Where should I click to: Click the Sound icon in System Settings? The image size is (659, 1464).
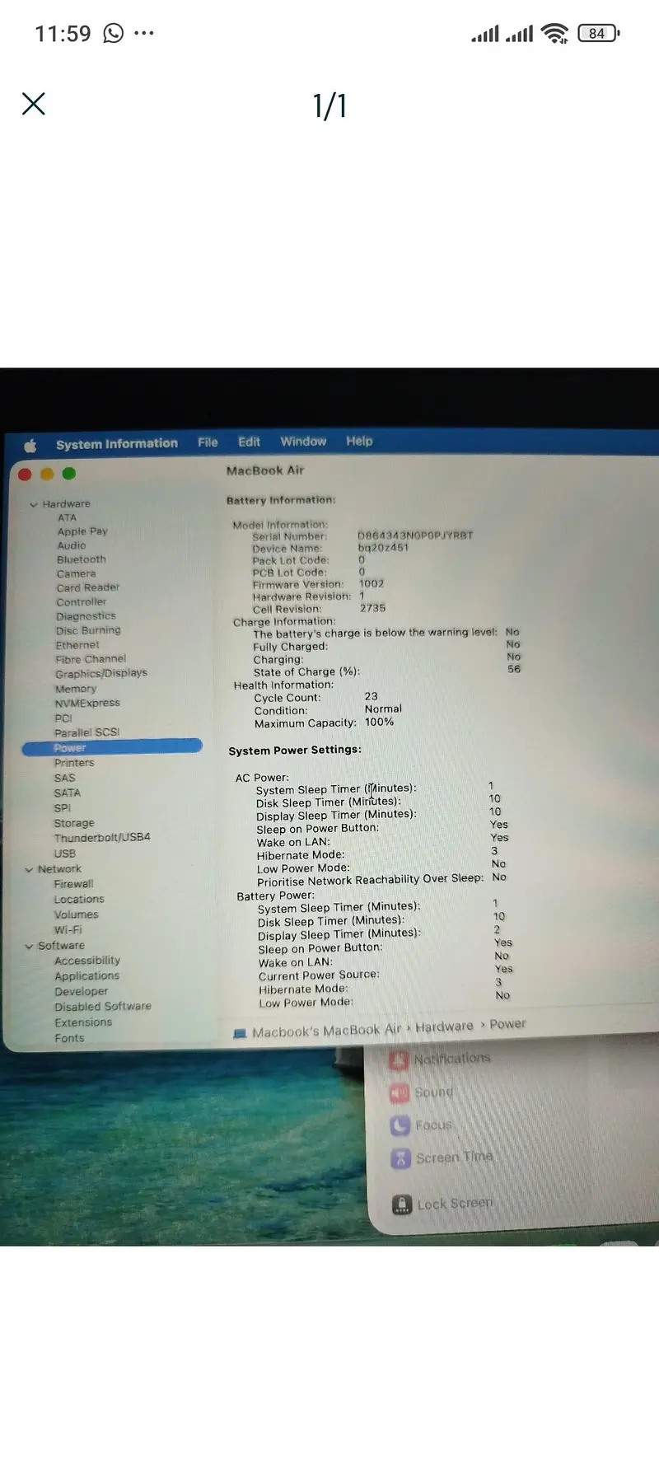point(400,1093)
